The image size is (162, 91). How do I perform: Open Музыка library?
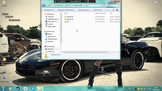[50, 41]
